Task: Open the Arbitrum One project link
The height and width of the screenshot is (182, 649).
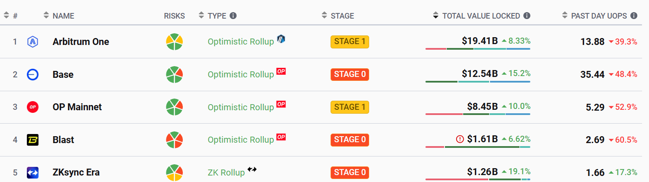Action: click(81, 42)
